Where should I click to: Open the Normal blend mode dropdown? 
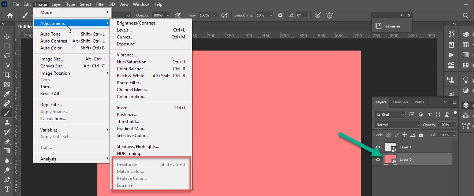397,125
